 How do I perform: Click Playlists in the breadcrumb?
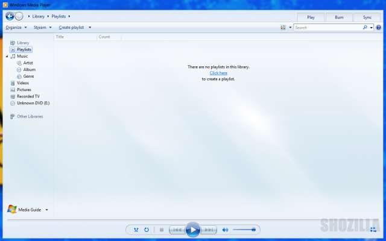pos(59,16)
